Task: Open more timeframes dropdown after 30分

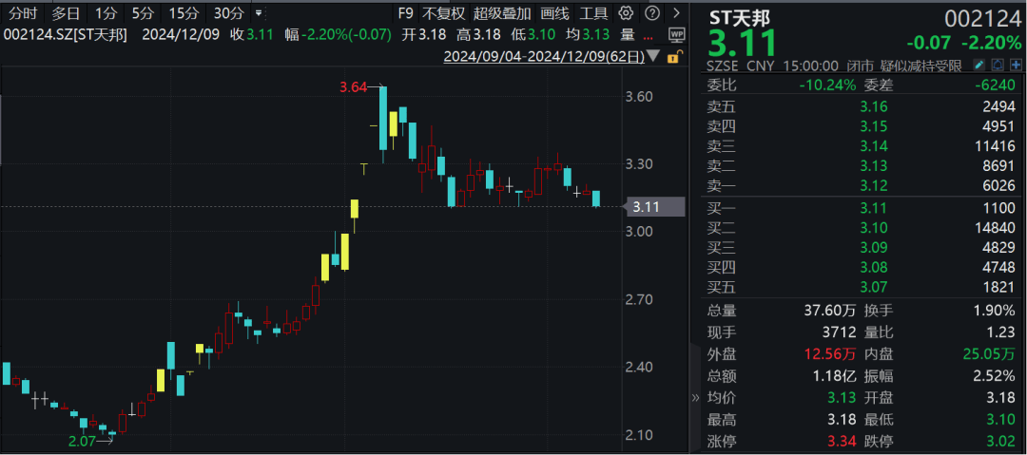Action: (x=260, y=13)
